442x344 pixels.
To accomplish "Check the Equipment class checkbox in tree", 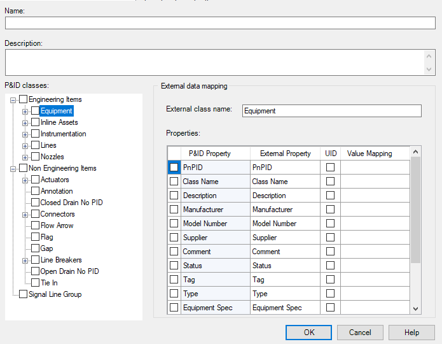I will click(35, 111).
